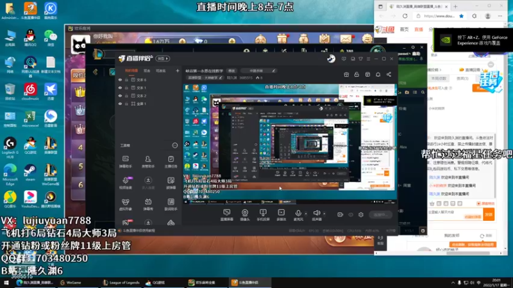Toggle visibility of 文本 2 source

[x=120, y=95]
